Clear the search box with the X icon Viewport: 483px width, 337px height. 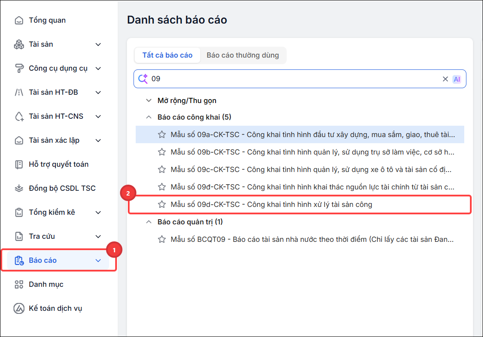(x=445, y=79)
